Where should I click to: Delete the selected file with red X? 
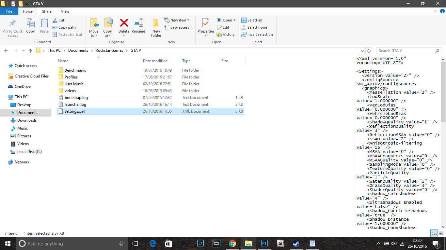coord(124,24)
